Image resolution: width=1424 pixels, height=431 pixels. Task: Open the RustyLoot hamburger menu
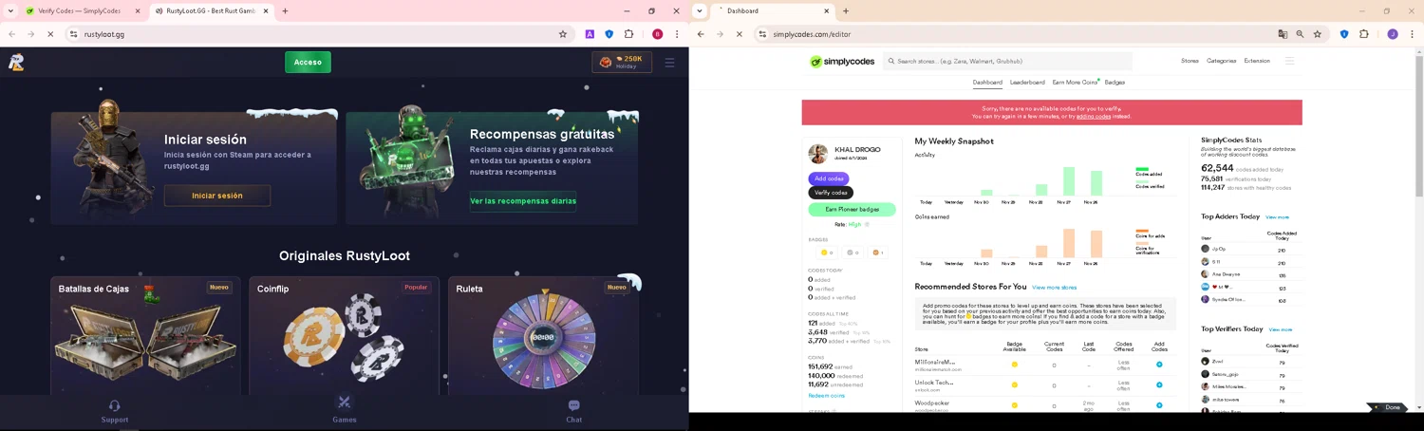[x=669, y=62]
